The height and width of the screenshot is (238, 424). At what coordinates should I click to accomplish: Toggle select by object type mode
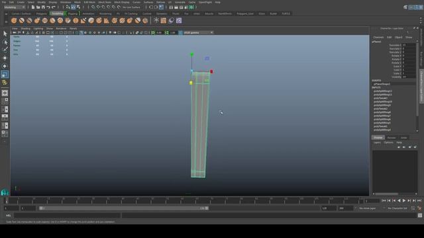tap(73, 7)
